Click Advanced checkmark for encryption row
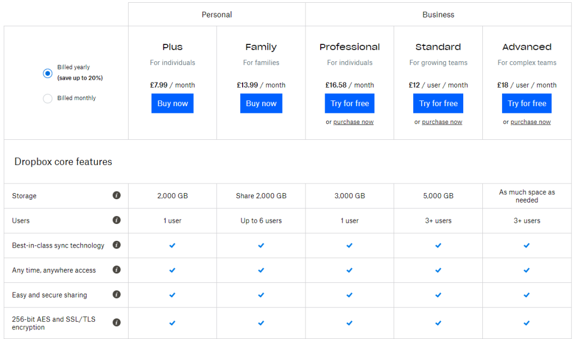 [x=527, y=323]
